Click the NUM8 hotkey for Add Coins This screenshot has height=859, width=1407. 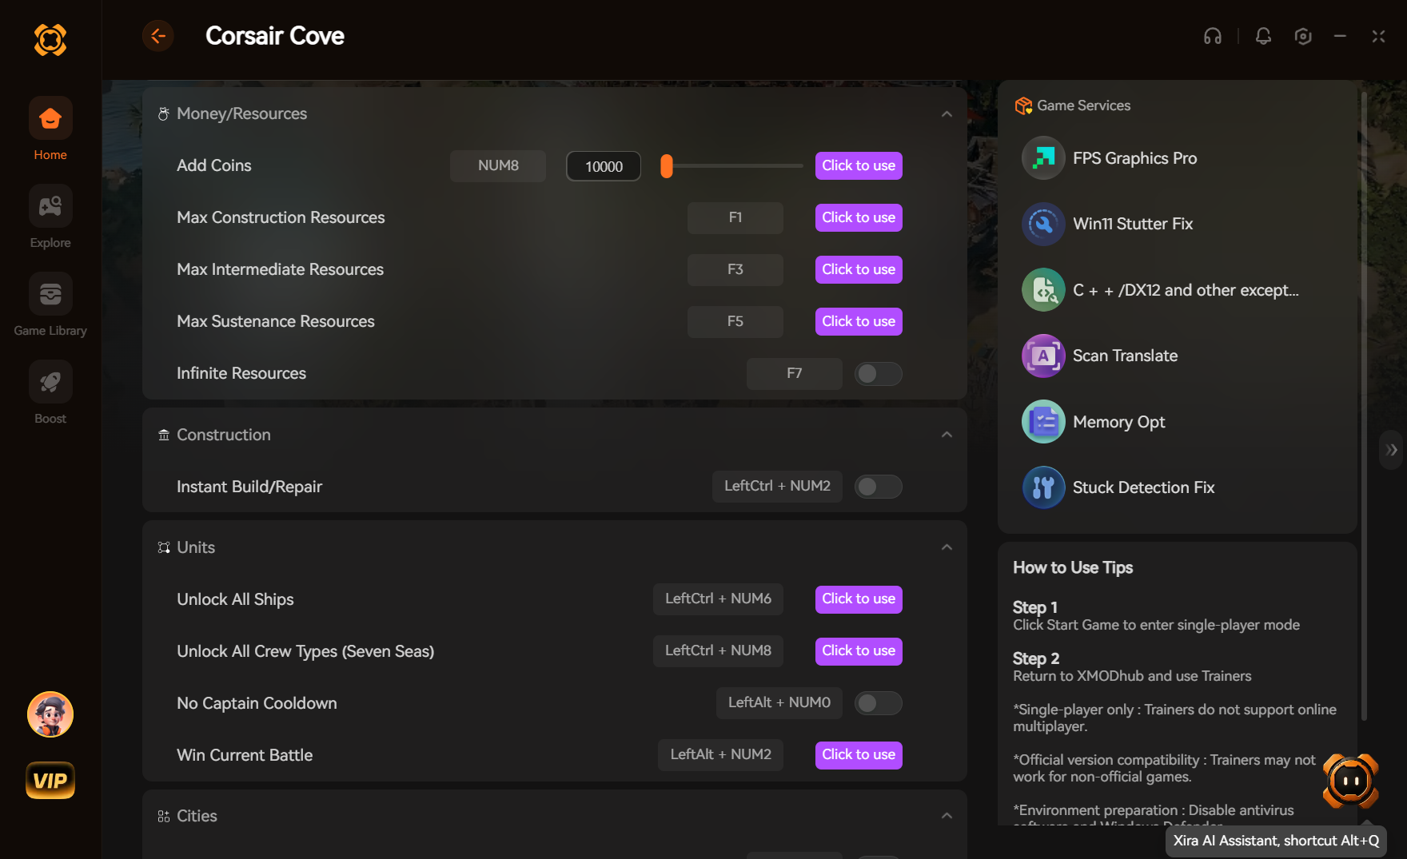(x=498, y=165)
